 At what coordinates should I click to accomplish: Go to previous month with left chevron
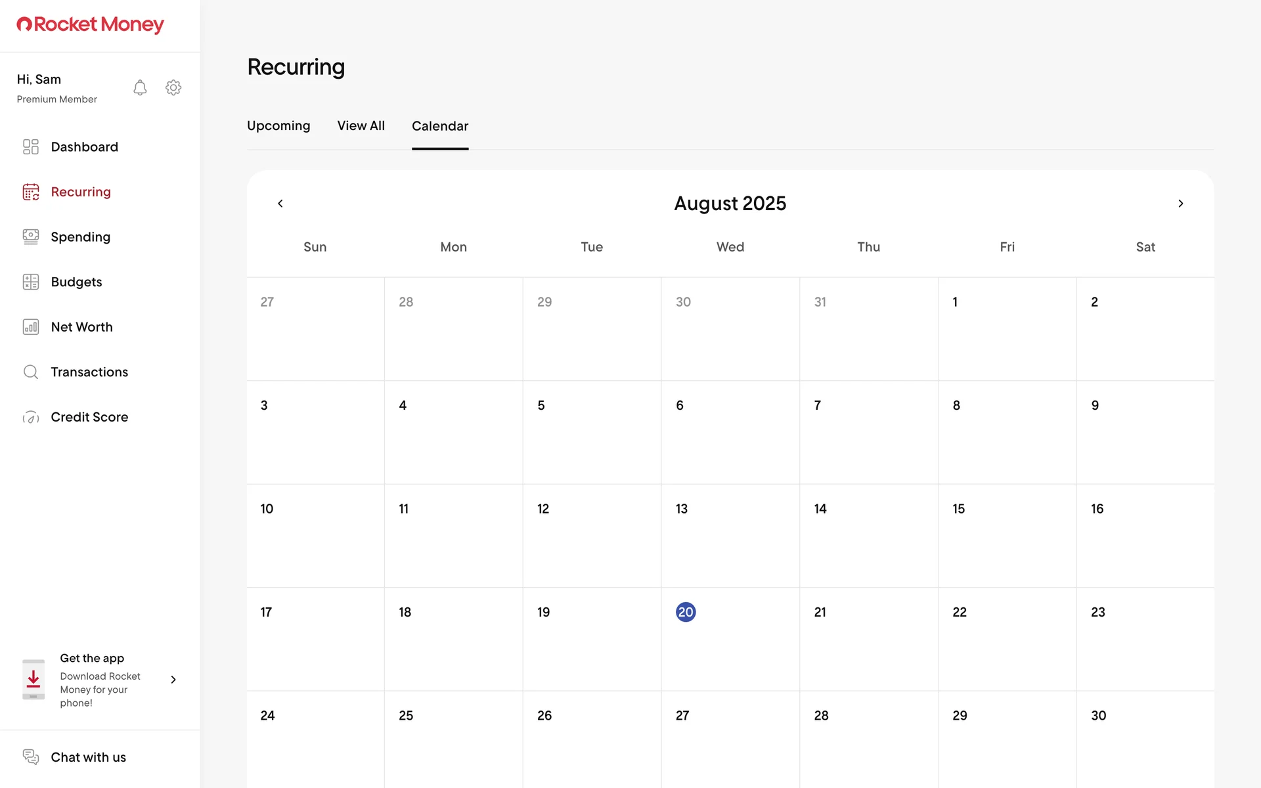point(280,204)
